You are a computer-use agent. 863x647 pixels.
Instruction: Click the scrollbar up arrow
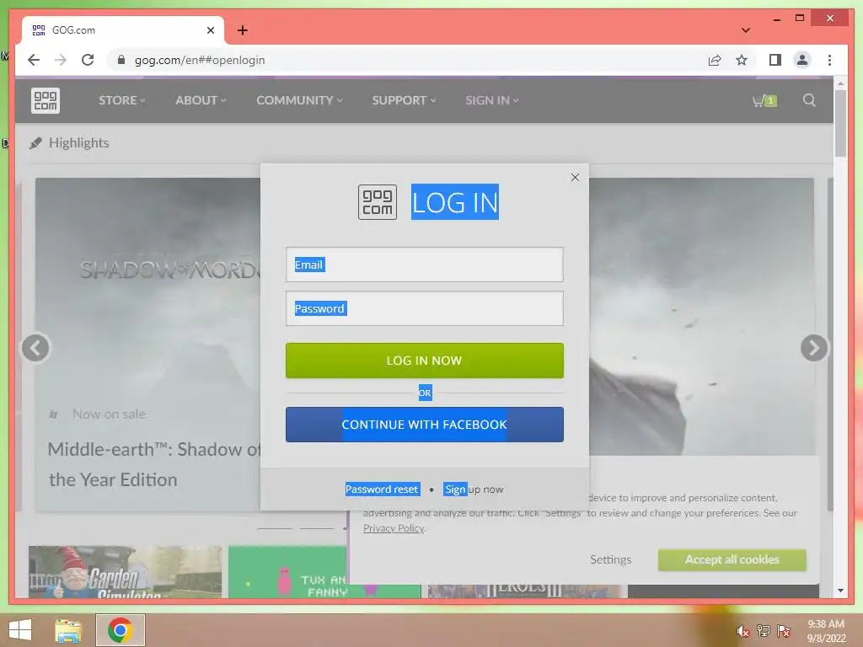[840, 83]
